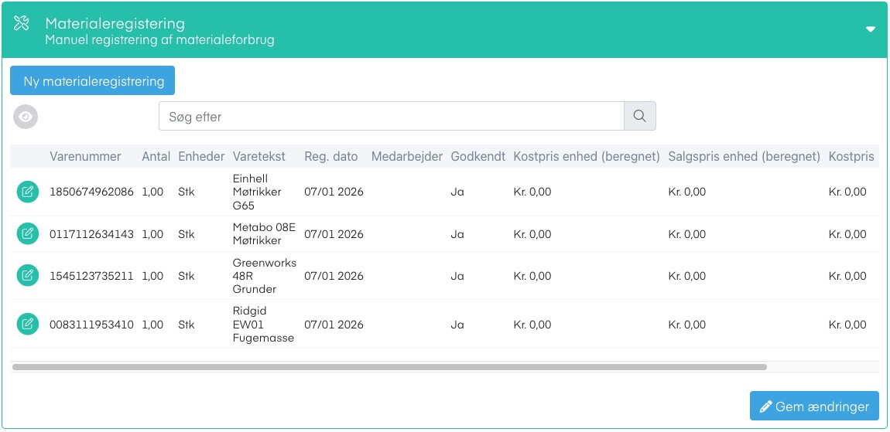The height and width of the screenshot is (432, 890).
Task: Click the Ja approval in Metabo row
Action: (x=457, y=233)
